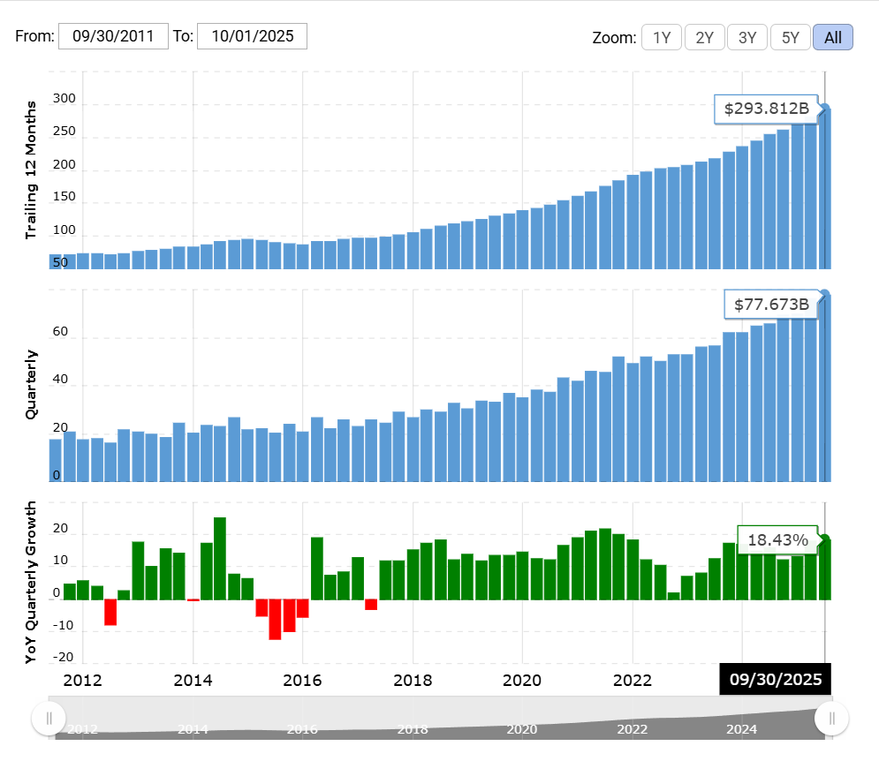Click the $293.812B value balloon
Image resolution: width=879 pixels, height=761 pixels.
[766, 109]
